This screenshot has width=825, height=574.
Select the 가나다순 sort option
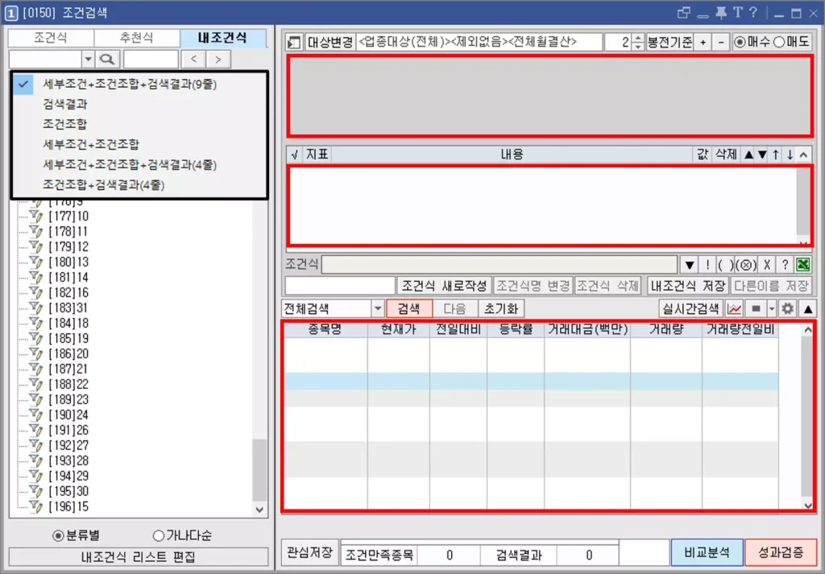[x=159, y=535]
